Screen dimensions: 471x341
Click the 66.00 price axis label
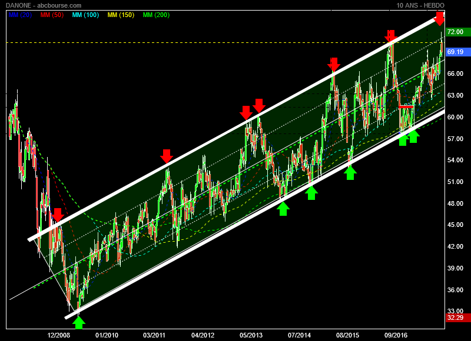455,73
